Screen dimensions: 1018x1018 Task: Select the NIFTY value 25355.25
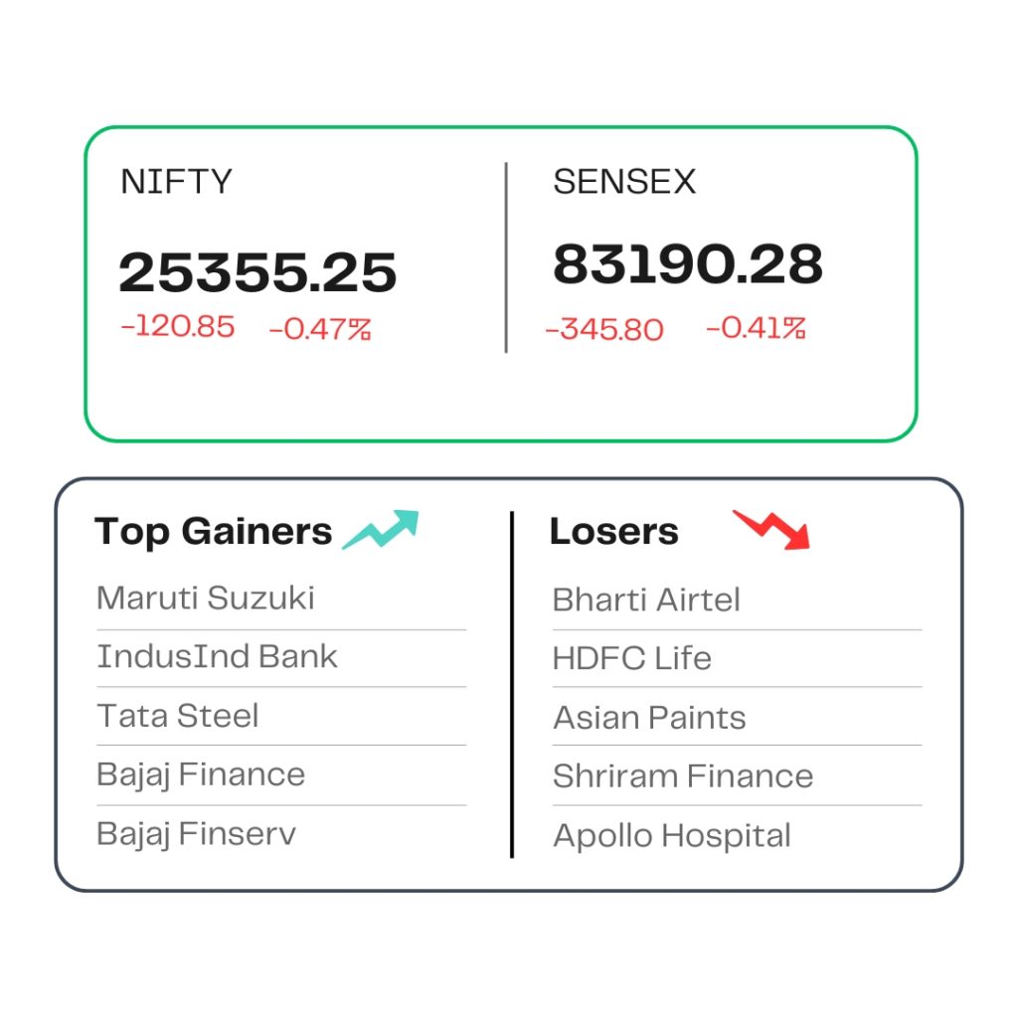click(x=257, y=272)
